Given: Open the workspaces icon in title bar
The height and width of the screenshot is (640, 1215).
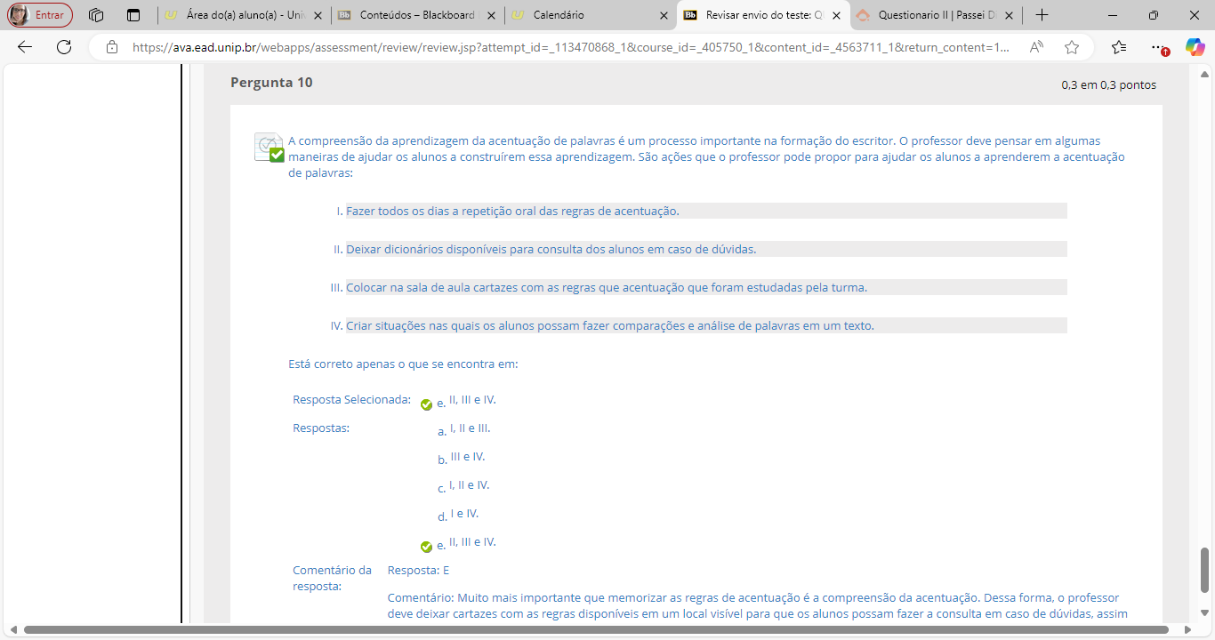Looking at the screenshot, I should point(97,15).
